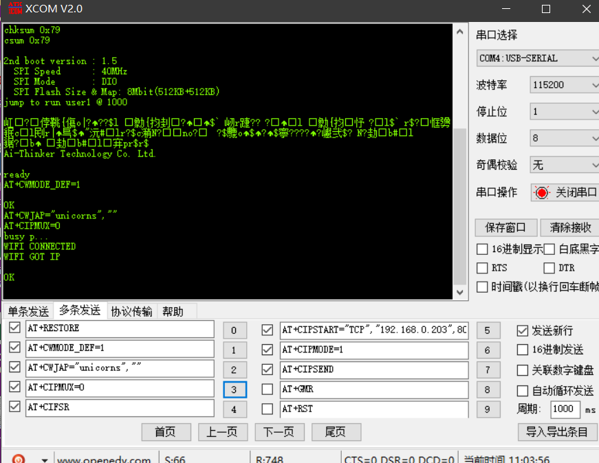
Task: Click the 保存窗口 button
Action: click(x=505, y=228)
